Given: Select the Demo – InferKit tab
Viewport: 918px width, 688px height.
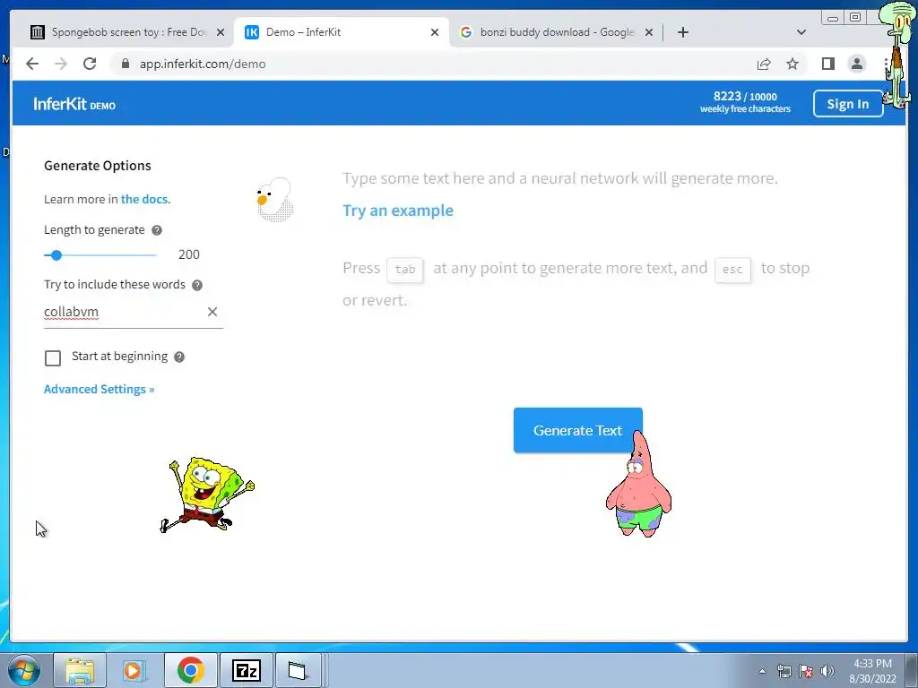Looking at the screenshot, I should tap(340, 32).
